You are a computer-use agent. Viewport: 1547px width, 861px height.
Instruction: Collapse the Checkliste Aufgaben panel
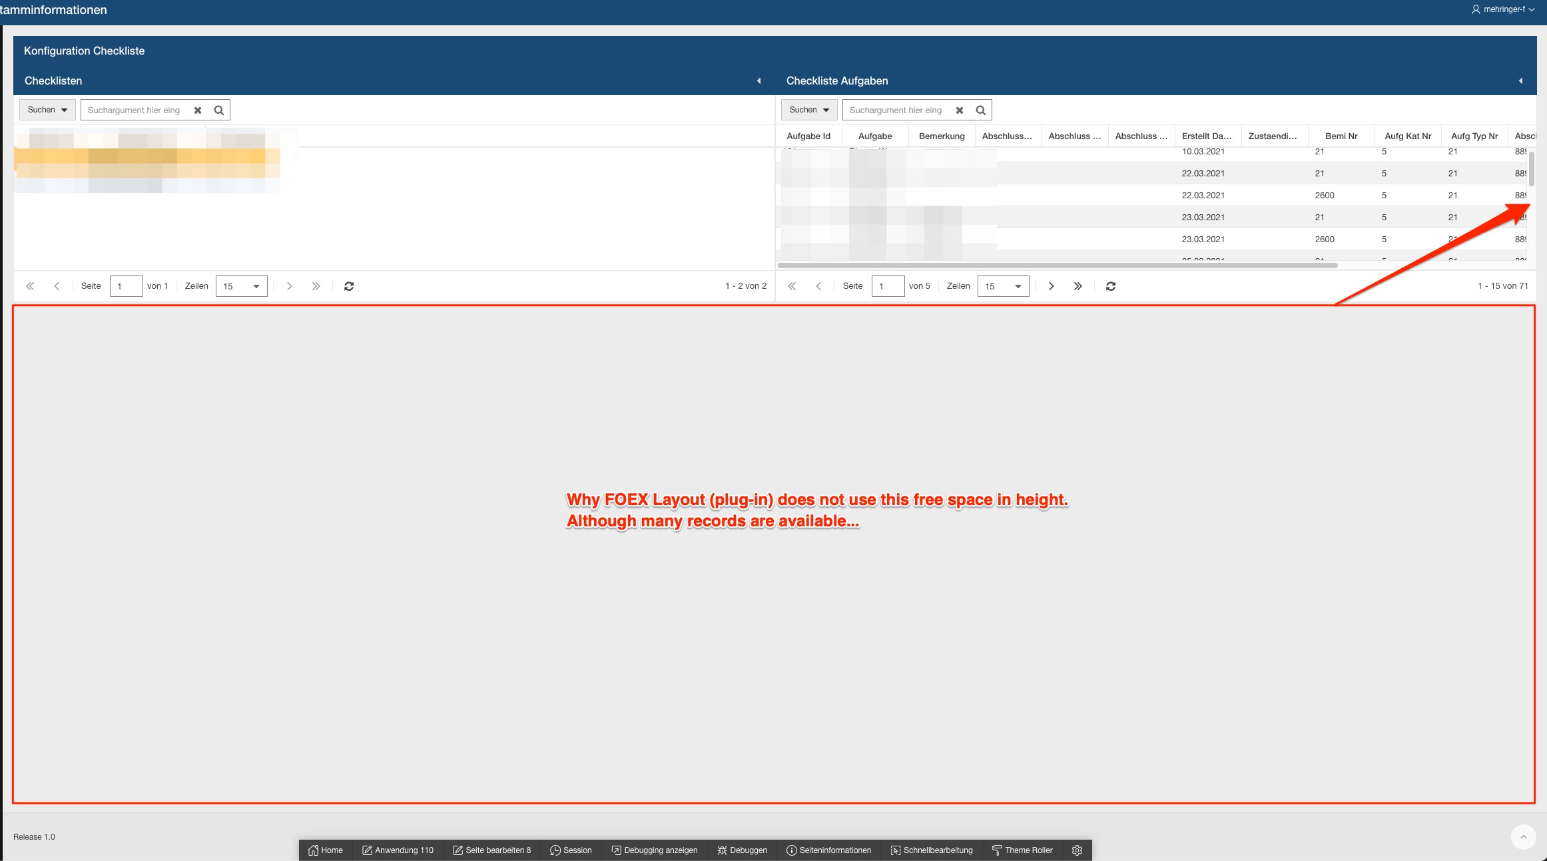point(1522,81)
